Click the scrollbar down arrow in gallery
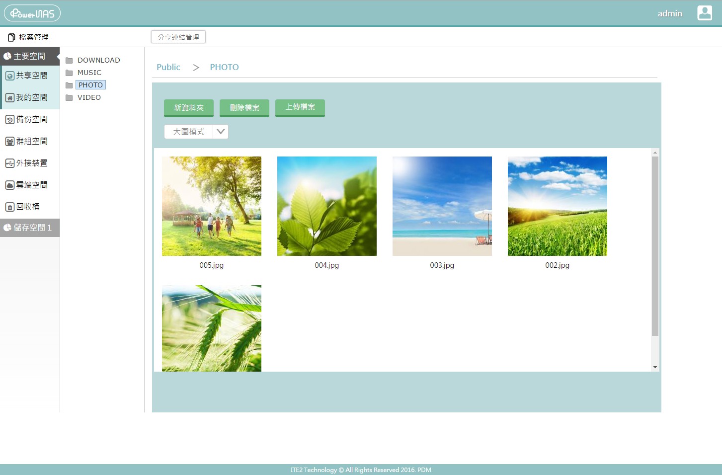722x475 pixels. [x=655, y=367]
